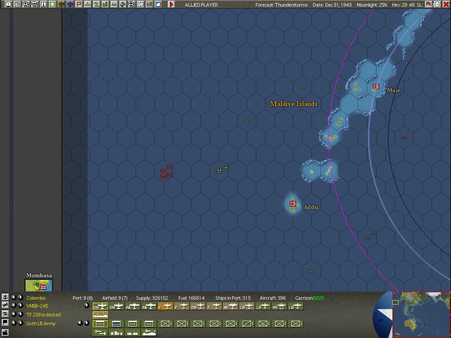Select the orange F fighter group icon
Screen dimensions: 451x338
coord(166,307)
